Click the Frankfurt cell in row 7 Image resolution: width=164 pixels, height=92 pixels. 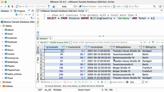[152, 71]
